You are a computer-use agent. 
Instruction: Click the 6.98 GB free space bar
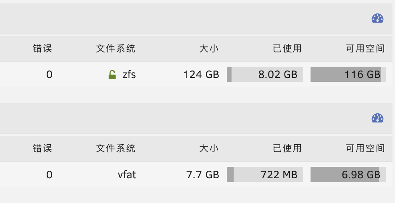click(x=348, y=174)
